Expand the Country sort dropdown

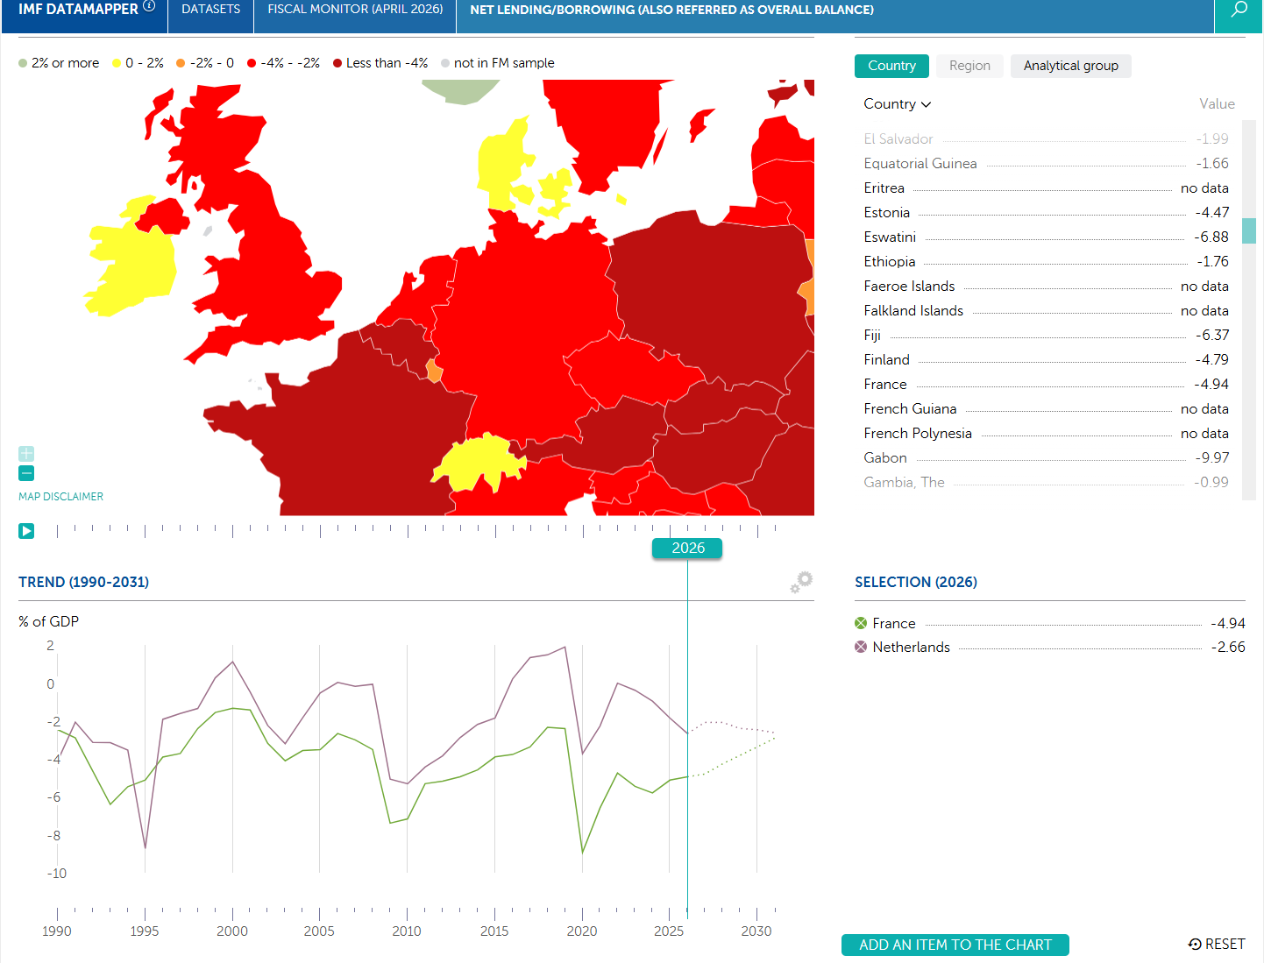[898, 103]
